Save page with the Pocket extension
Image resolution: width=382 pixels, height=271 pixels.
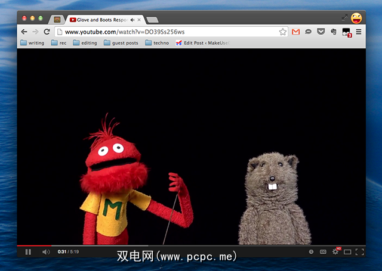(321, 32)
